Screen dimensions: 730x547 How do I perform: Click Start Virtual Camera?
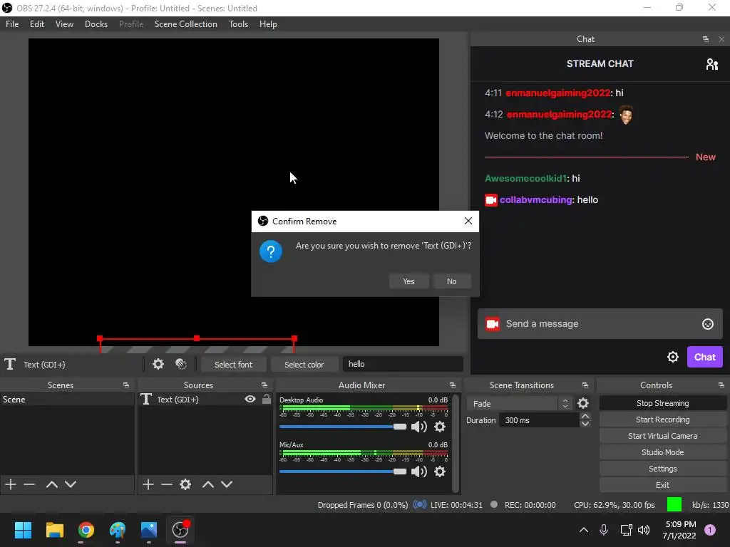(x=662, y=436)
